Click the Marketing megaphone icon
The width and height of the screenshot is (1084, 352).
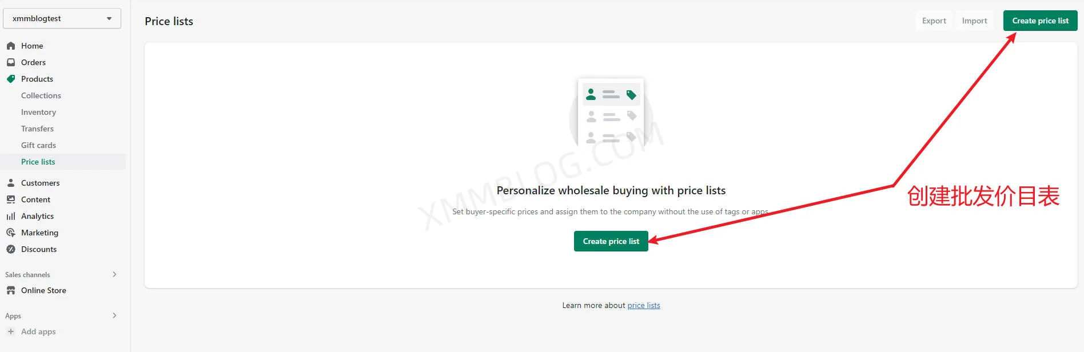click(x=11, y=233)
